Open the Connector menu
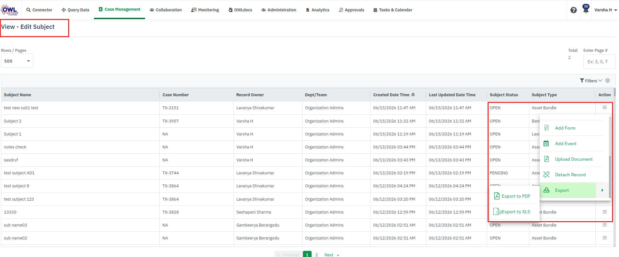 [39, 10]
